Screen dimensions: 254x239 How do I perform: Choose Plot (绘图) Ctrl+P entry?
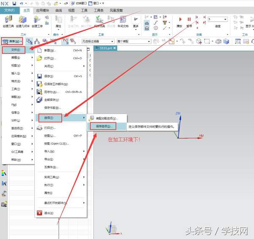tap(61, 136)
